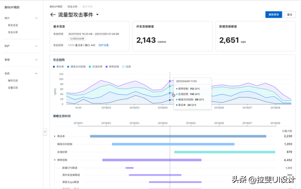This screenshot has height=189, width=301.
Task: Click the short 新建CPS限速 timeline bar
Action: point(130,168)
